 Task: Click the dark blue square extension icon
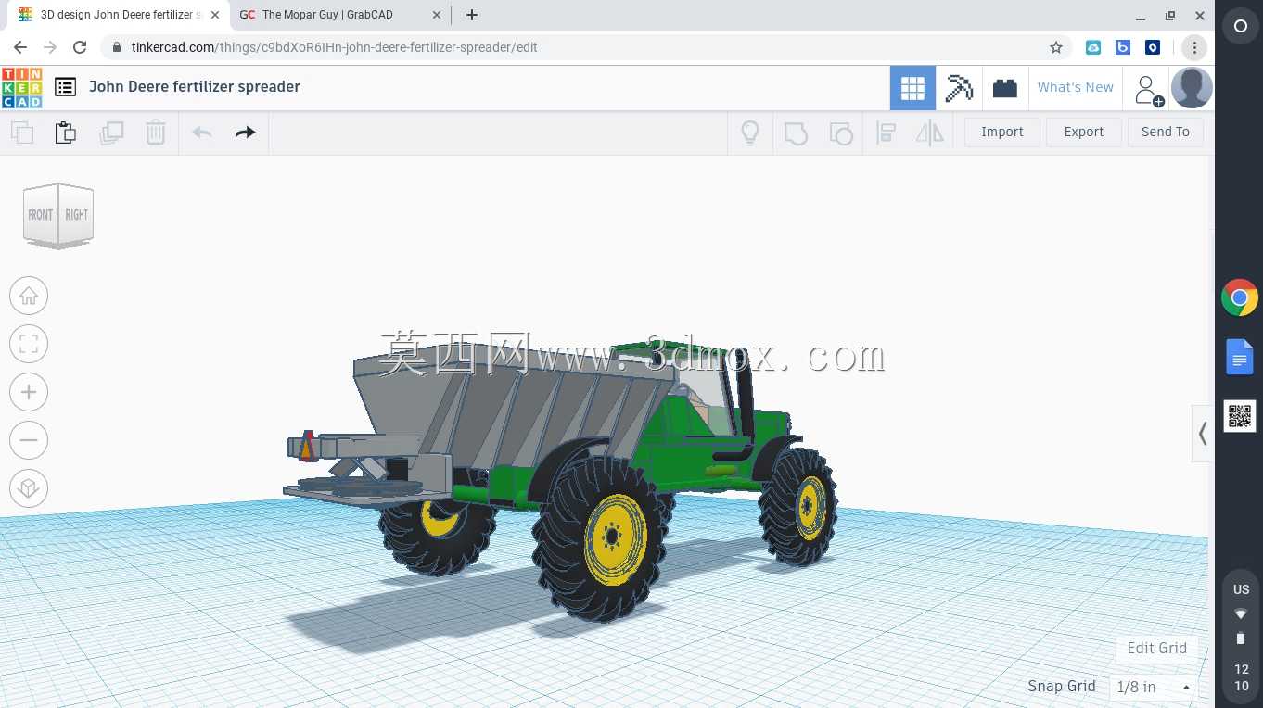point(1153,47)
